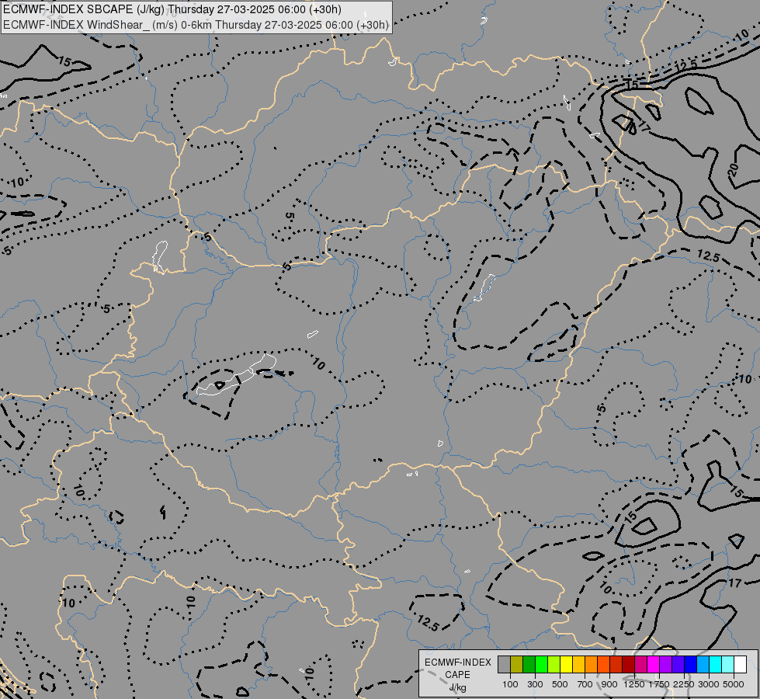The height and width of the screenshot is (699, 760).
Task: Click the J/kg unit label in legend
Action: [x=457, y=688]
